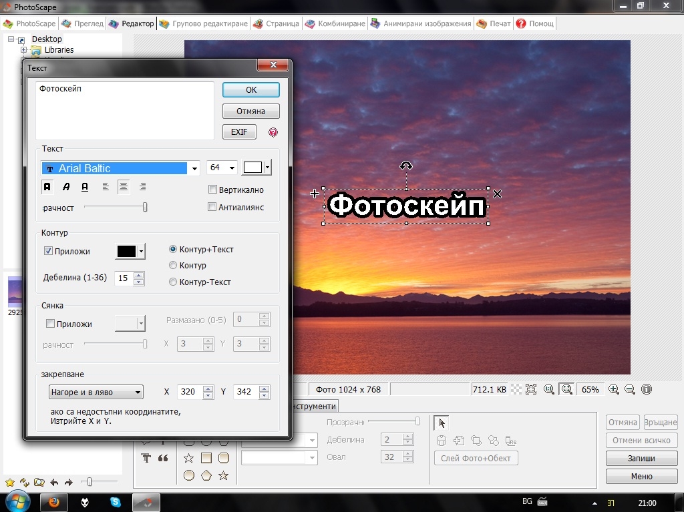The height and width of the screenshot is (512, 684).
Task: Refresh the folder list with arrows icon
Action: pyautogui.click(x=25, y=483)
